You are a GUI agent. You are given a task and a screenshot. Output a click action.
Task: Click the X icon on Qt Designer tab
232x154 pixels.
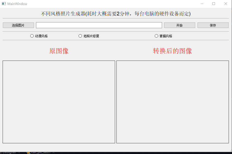pos(19,152)
